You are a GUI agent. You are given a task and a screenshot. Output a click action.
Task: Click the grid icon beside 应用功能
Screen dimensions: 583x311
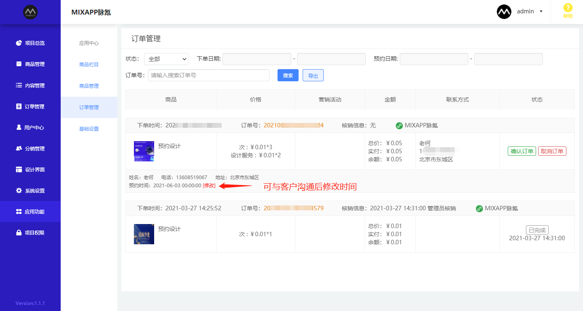pyautogui.click(x=19, y=212)
